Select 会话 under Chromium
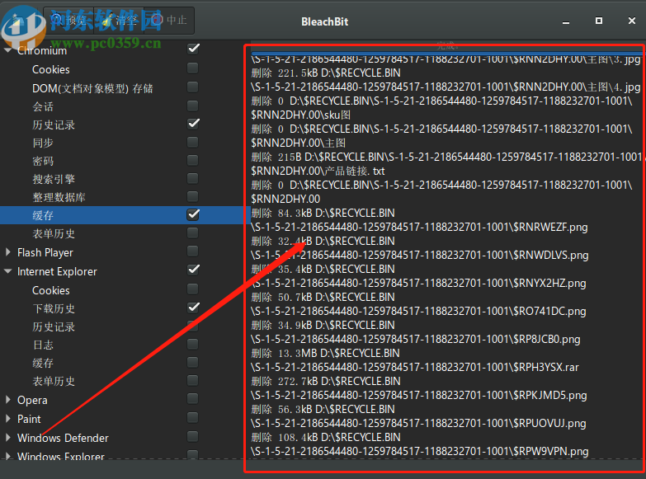Image resolution: width=646 pixels, height=479 pixels. click(43, 106)
